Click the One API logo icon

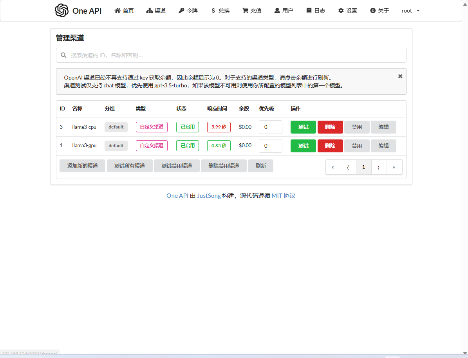point(61,11)
